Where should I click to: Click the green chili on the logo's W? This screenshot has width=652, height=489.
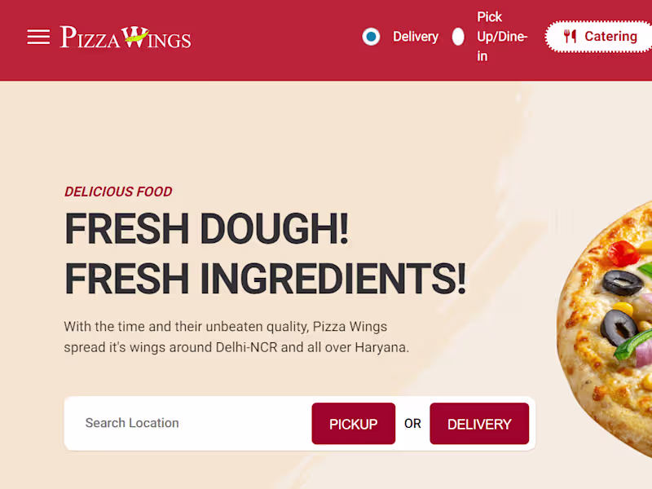pyautogui.click(x=137, y=37)
